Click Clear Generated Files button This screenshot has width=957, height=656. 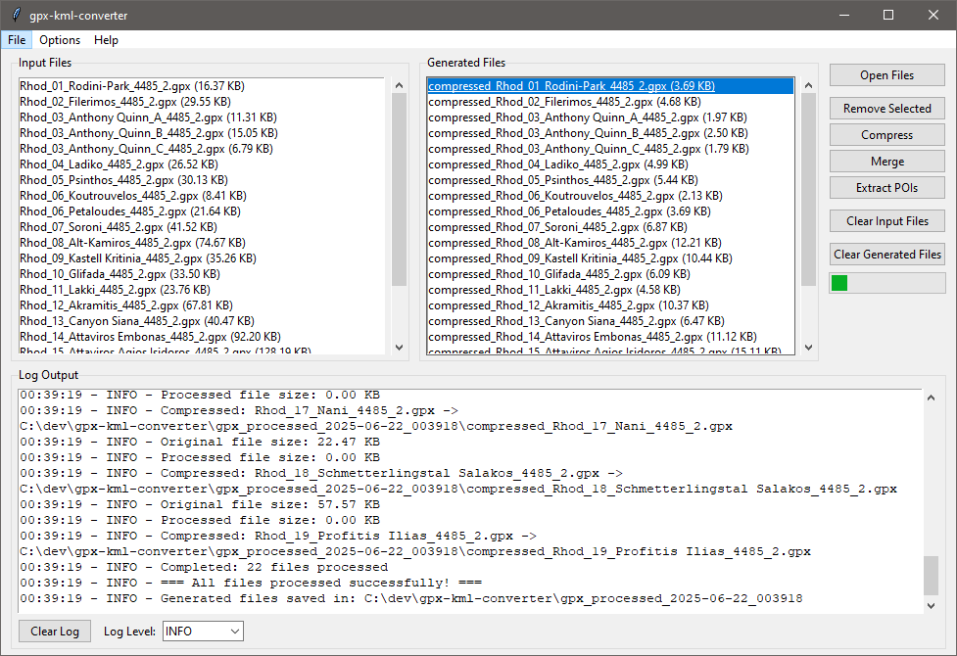[x=886, y=254]
